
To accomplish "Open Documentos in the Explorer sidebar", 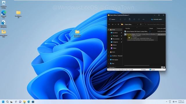I will pyautogui.click(x=116, y=39).
